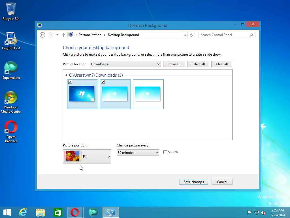Open the Windows Start button
Image resolution: width=290 pixels, height=218 pixels.
click(7, 212)
